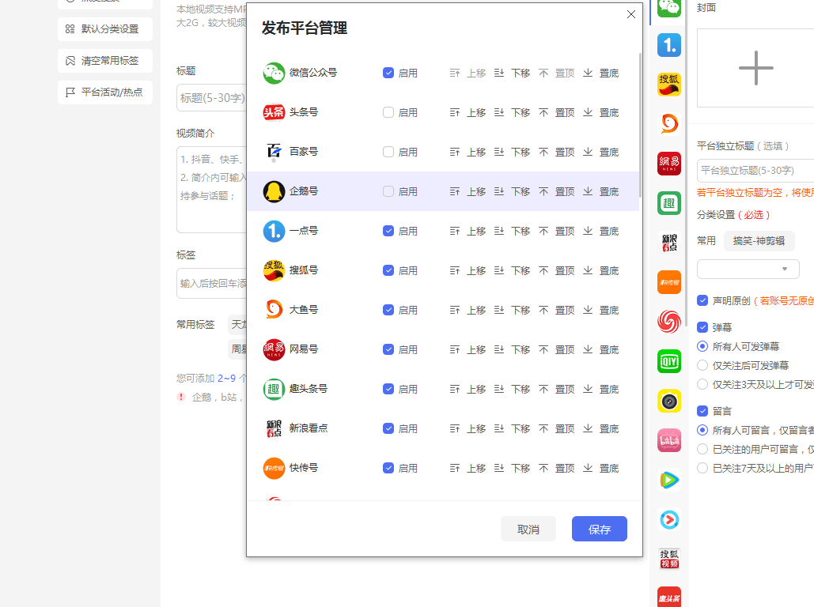This screenshot has height=607, width=814.
Task: Toggle the 留言 checkbox
Action: pos(702,411)
